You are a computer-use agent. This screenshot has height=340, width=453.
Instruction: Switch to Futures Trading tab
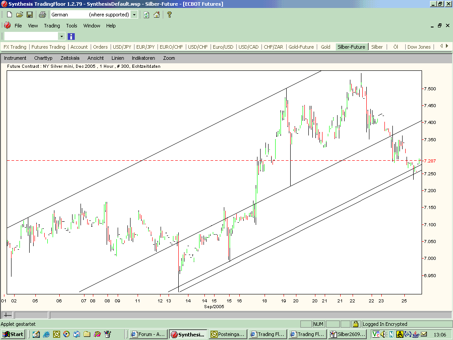[x=48, y=47]
